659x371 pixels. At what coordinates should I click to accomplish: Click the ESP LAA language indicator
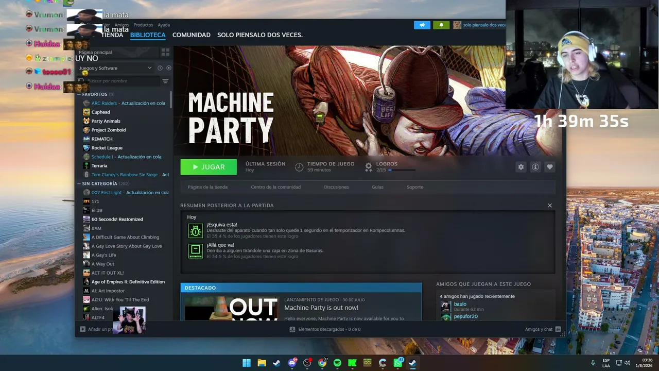(x=606, y=363)
